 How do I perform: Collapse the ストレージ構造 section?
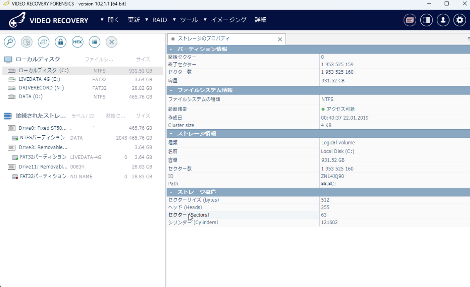(171, 192)
